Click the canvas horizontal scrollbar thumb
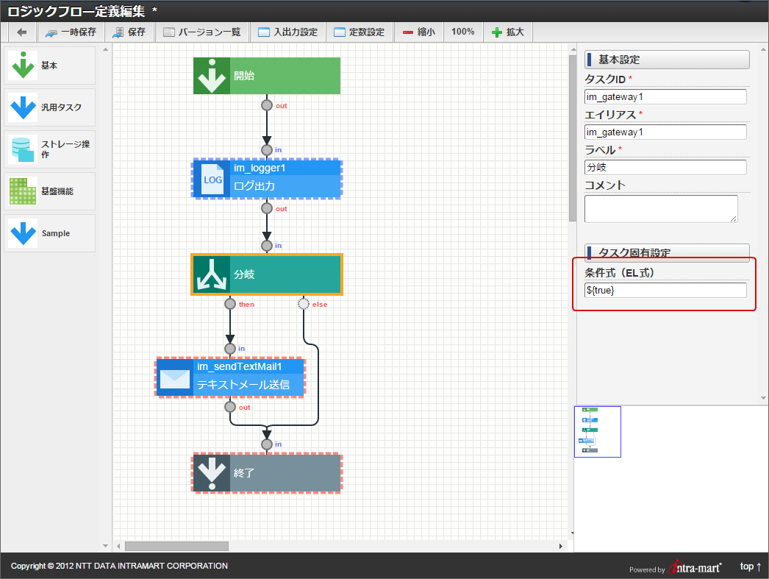 (176, 546)
